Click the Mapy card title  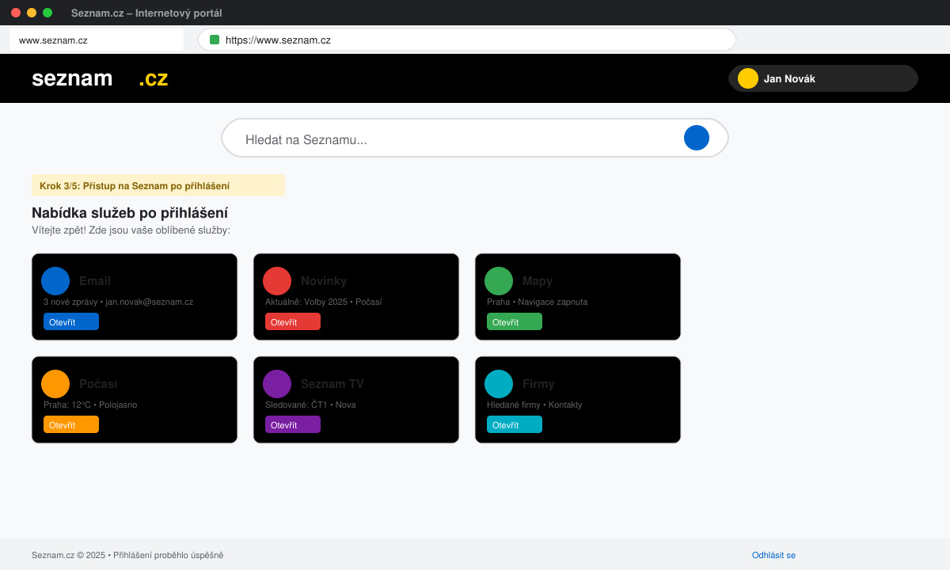(538, 281)
